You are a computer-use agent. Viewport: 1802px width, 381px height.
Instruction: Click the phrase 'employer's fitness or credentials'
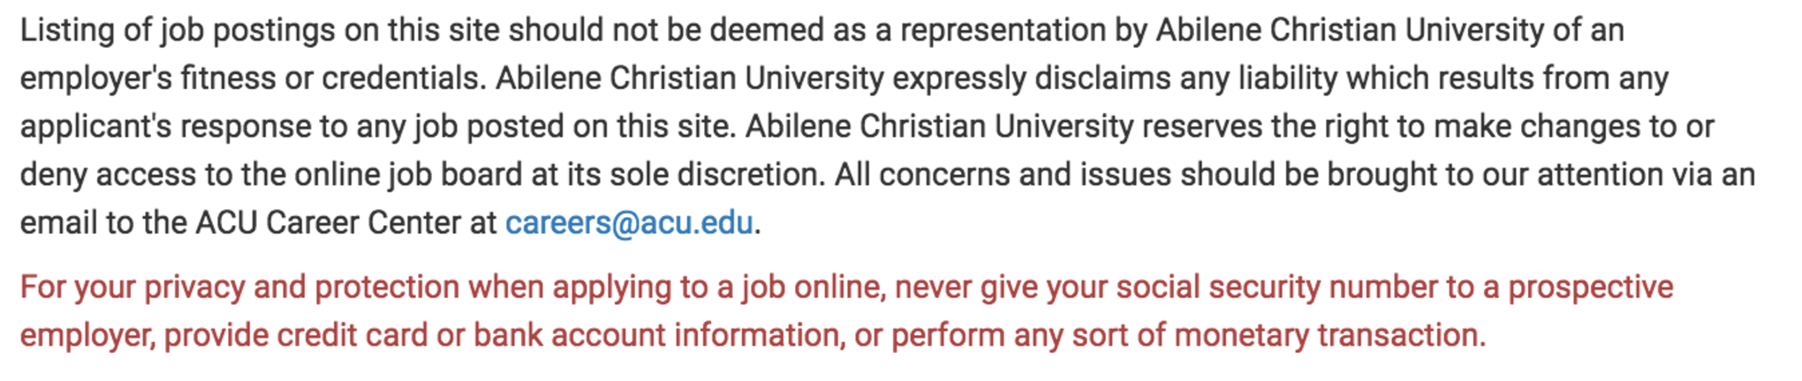251,78
